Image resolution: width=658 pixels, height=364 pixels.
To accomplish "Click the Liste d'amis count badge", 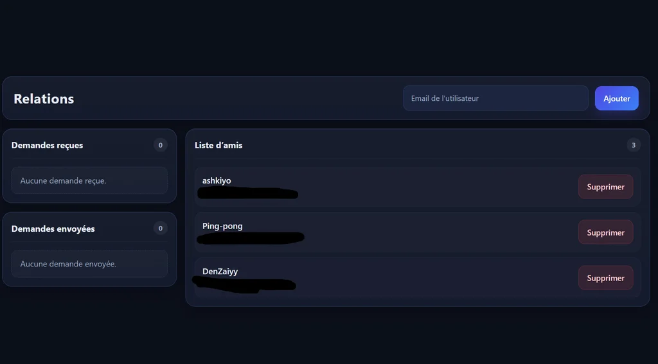I will [633, 145].
